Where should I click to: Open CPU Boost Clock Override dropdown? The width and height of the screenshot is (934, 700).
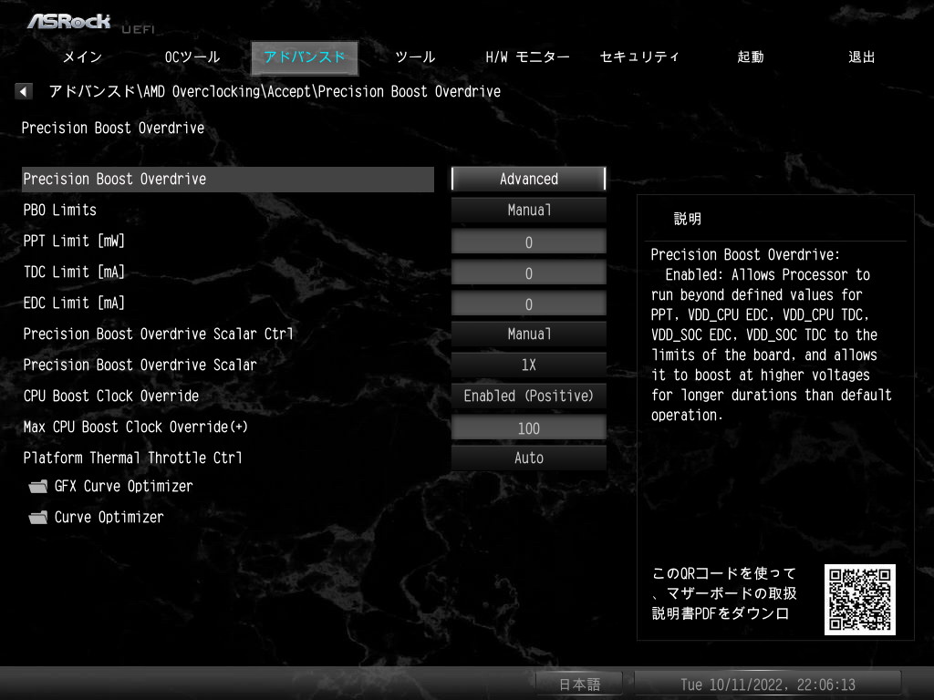point(528,396)
